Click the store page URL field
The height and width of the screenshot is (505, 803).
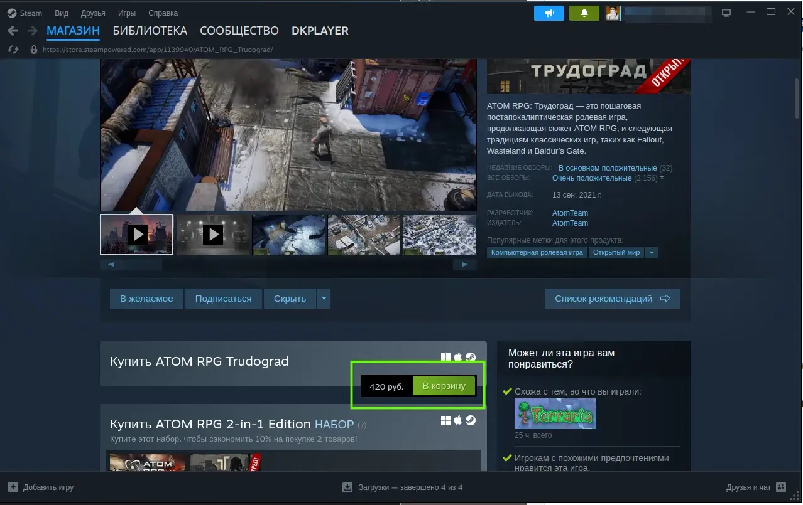pyautogui.click(x=158, y=50)
